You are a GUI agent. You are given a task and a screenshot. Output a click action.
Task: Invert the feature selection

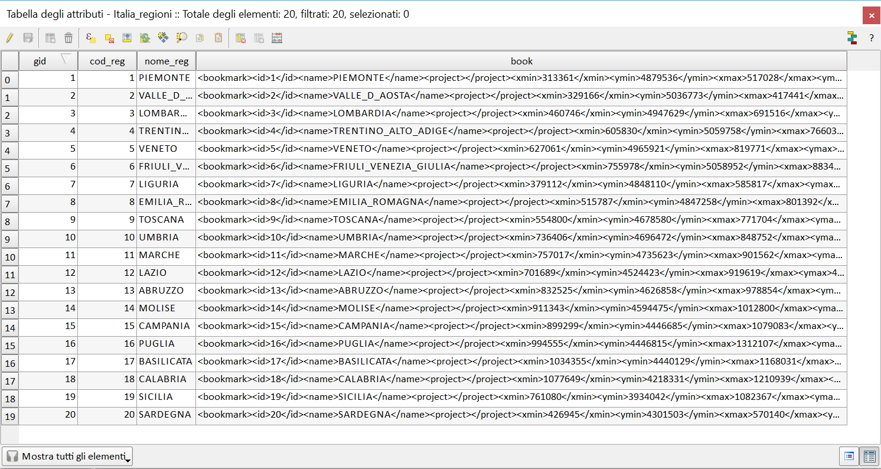coord(145,38)
